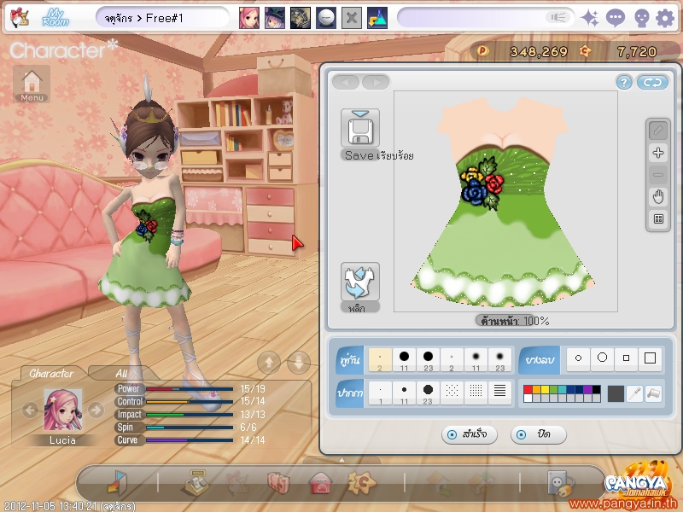Open My Room from top bar

coord(55,18)
